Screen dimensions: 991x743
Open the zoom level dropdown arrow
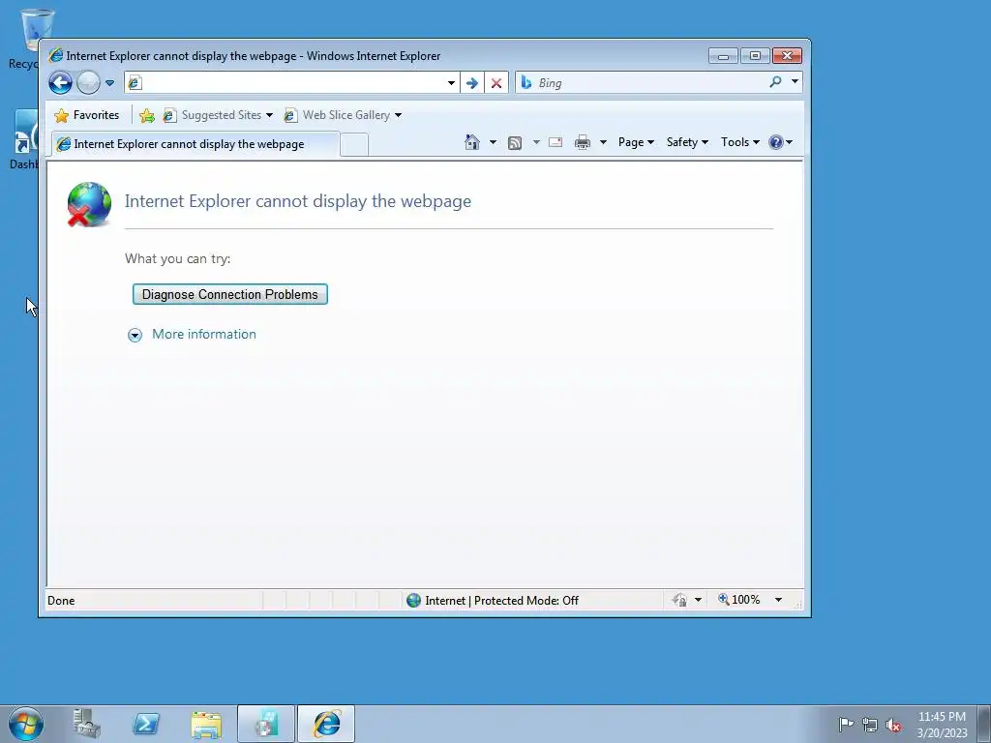[x=779, y=600]
